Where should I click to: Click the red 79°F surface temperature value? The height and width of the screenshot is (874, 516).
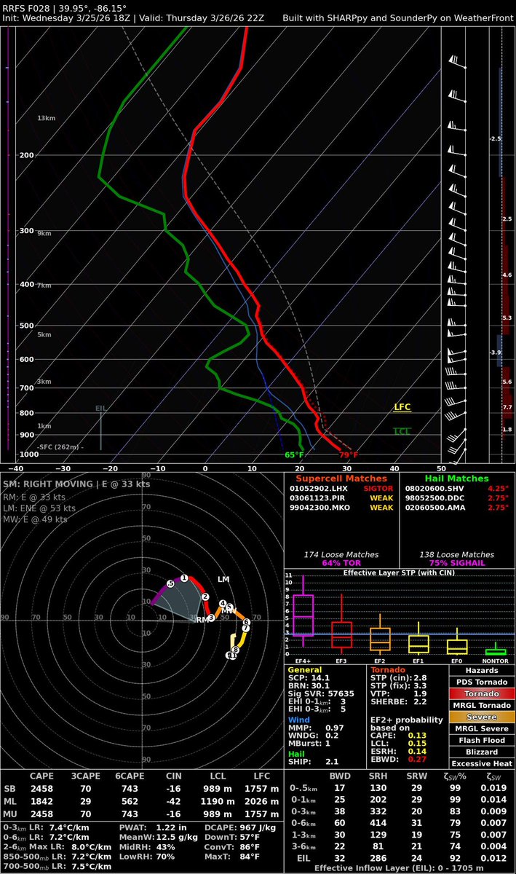coord(349,455)
